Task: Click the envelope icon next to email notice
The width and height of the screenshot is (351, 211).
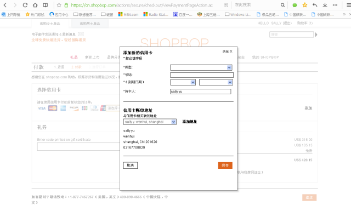Action: (81, 34)
